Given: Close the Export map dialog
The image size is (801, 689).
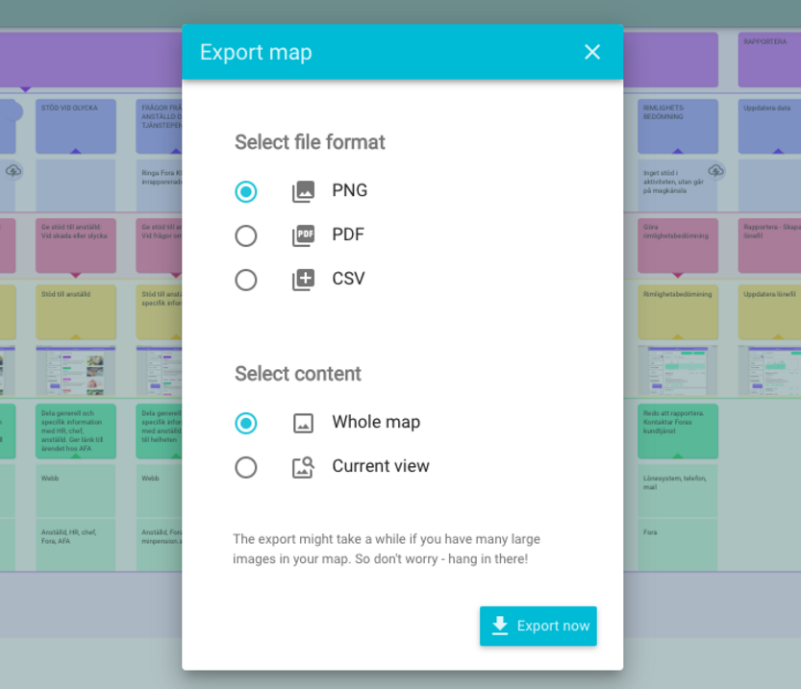Looking at the screenshot, I should tap(592, 52).
